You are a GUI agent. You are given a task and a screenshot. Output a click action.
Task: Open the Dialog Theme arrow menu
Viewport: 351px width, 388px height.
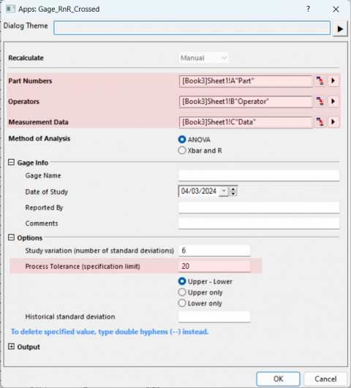pos(340,28)
